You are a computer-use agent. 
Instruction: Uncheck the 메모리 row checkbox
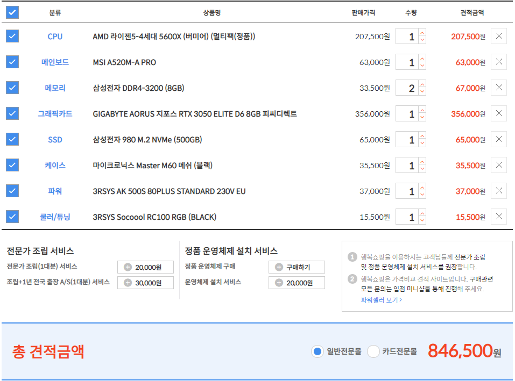point(12,88)
